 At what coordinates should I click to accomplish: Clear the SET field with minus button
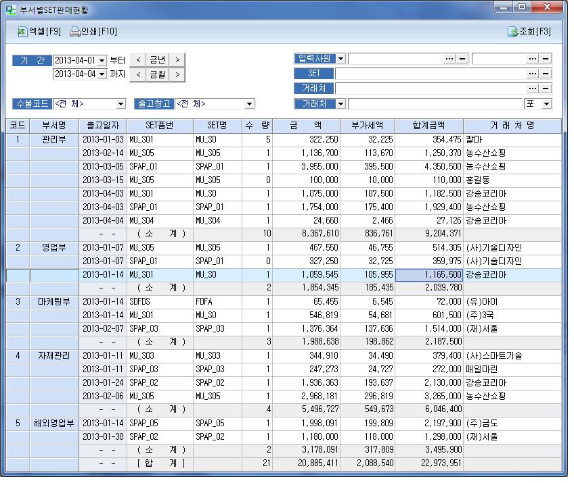point(546,74)
